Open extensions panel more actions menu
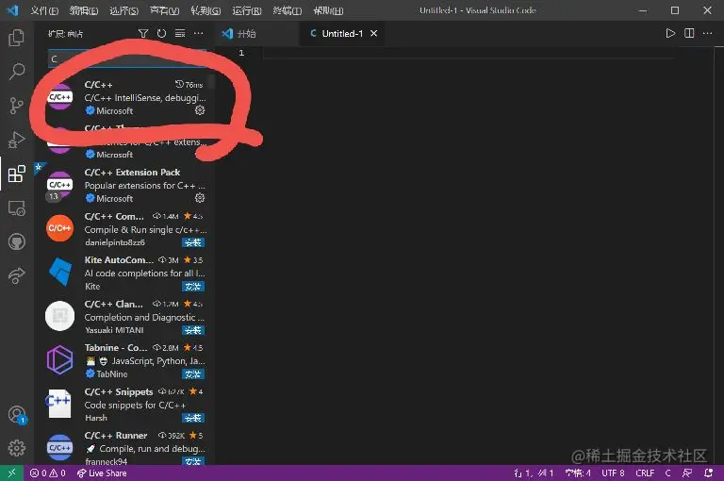The height and width of the screenshot is (481, 724). (199, 33)
